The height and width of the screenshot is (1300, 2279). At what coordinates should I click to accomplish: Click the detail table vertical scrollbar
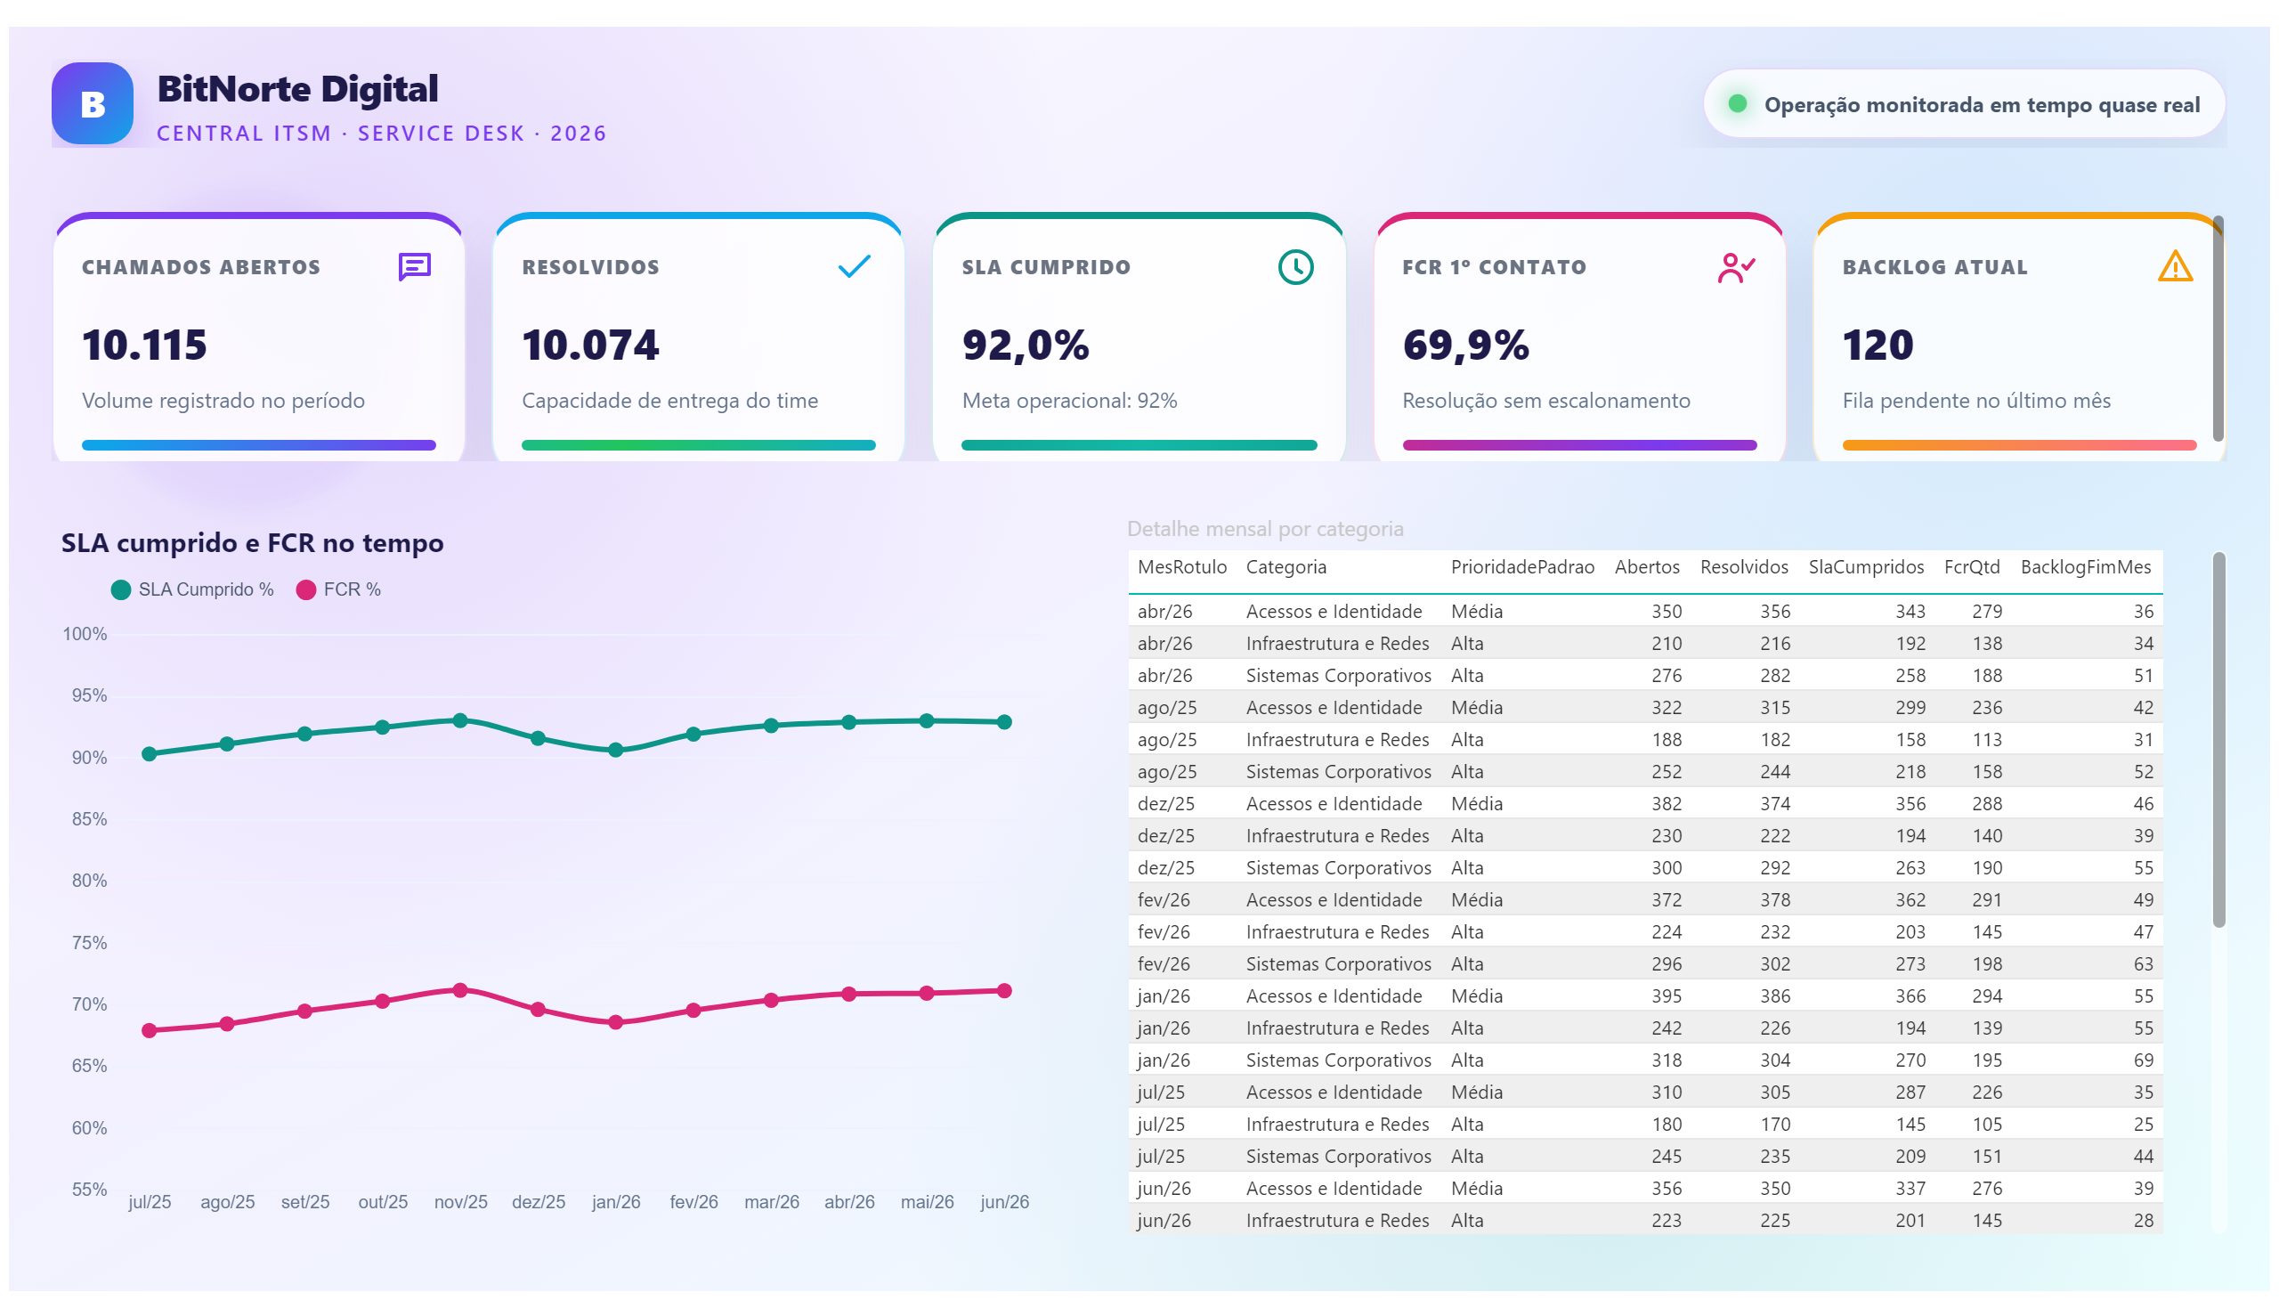2218,739
